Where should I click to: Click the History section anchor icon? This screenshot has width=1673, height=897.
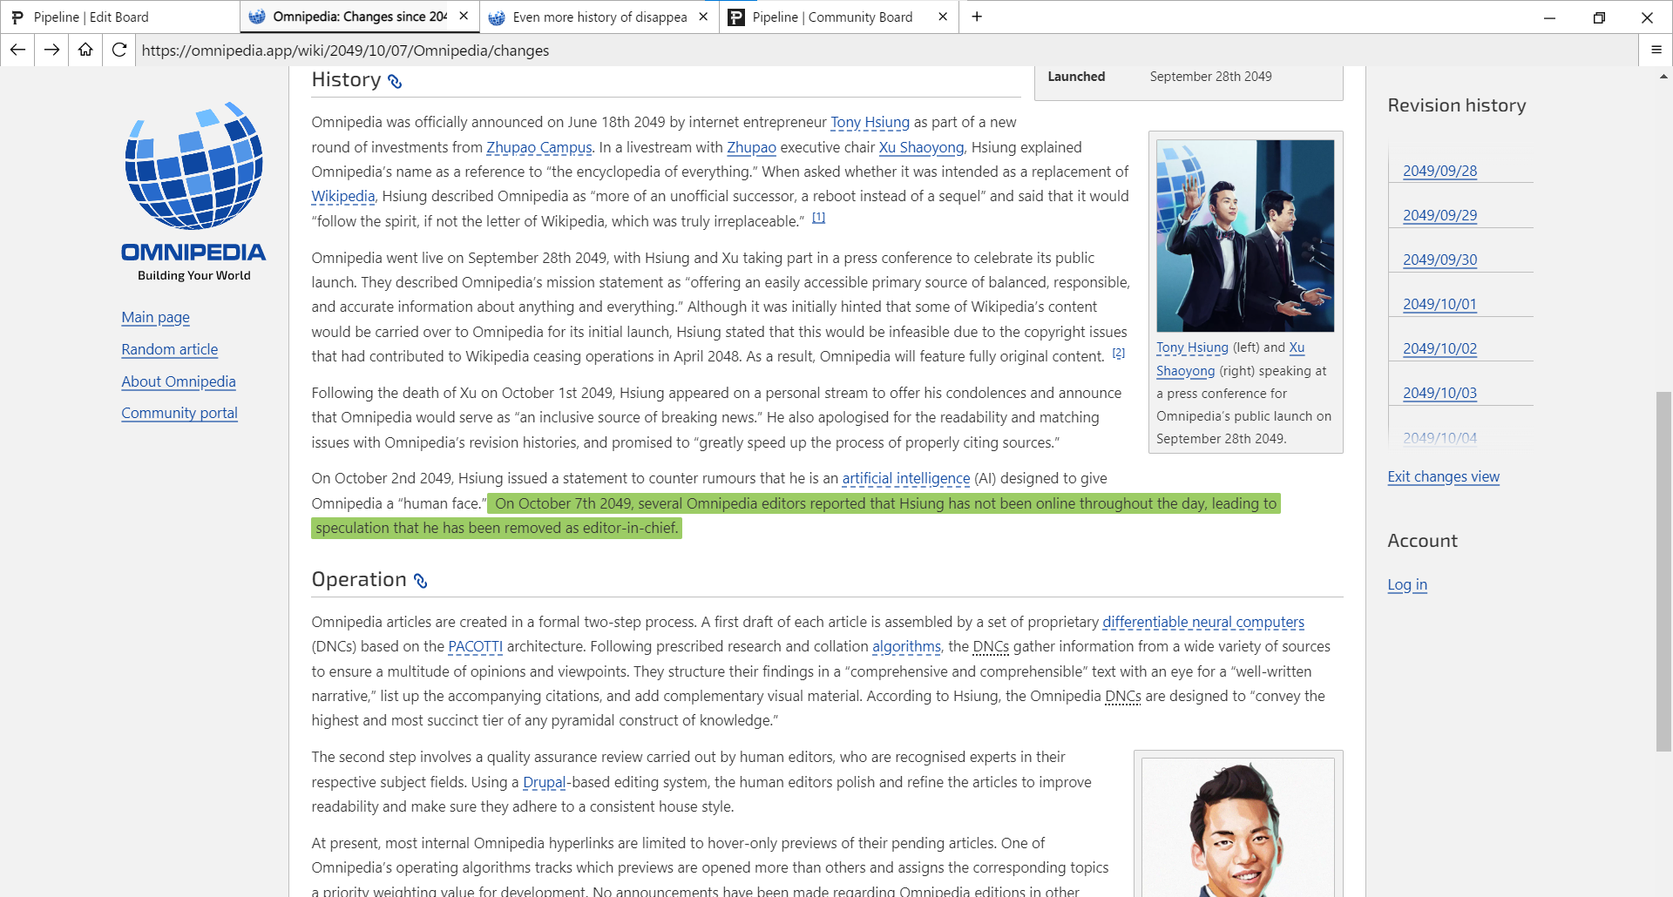pos(396,81)
